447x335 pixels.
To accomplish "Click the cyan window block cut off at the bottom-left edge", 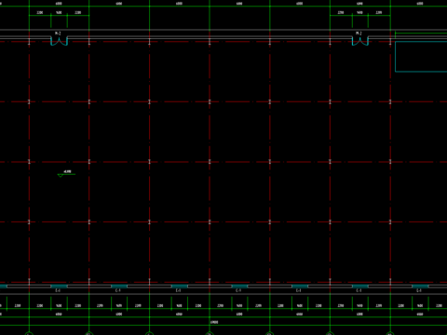I will click(x=4, y=287).
